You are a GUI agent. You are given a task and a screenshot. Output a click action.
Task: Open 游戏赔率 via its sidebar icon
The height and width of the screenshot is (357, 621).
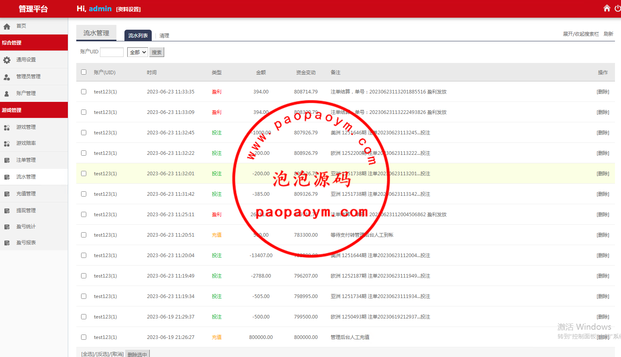7,144
